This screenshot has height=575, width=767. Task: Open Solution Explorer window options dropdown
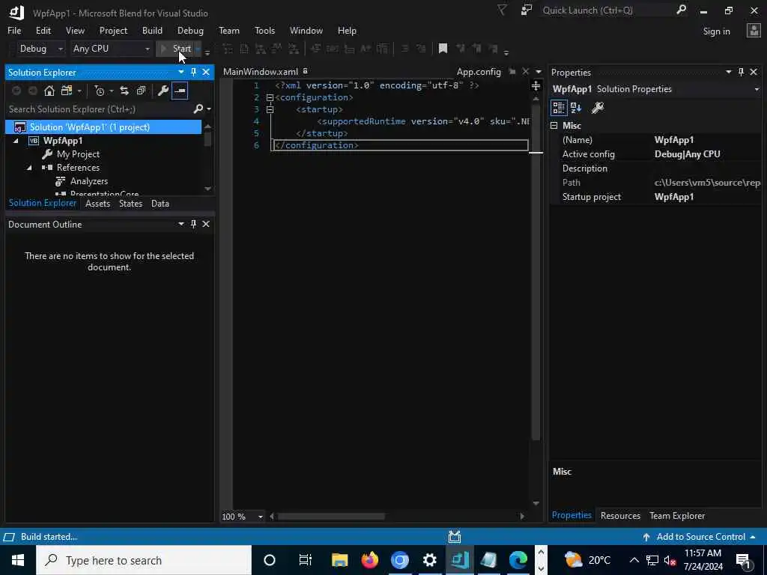click(x=181, y=73)
